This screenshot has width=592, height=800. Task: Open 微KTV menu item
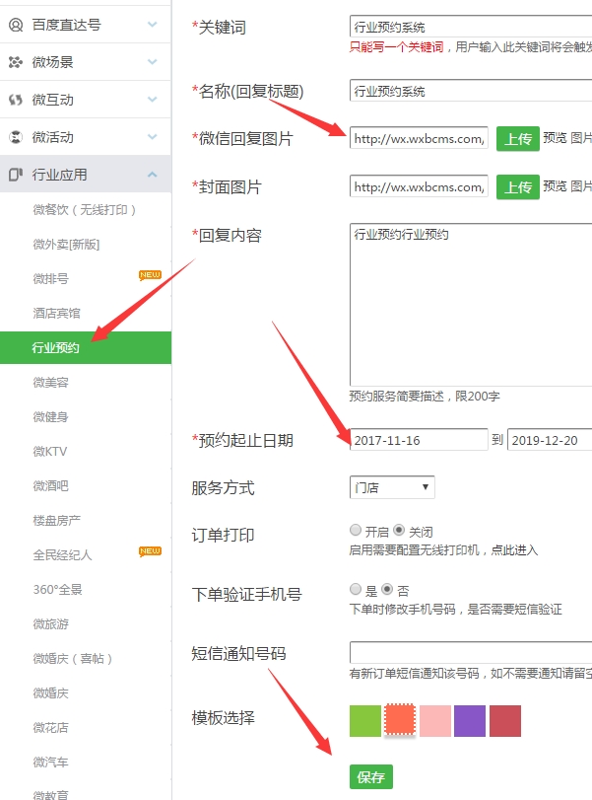tap(50, 452)
